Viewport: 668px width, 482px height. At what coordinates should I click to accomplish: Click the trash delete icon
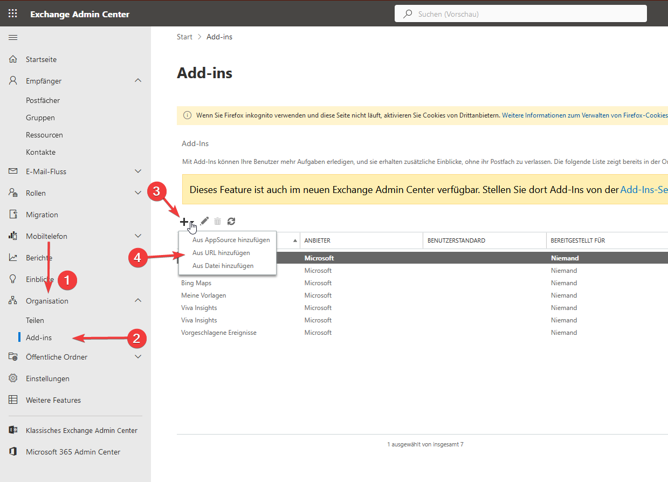[x=218, y=221]
